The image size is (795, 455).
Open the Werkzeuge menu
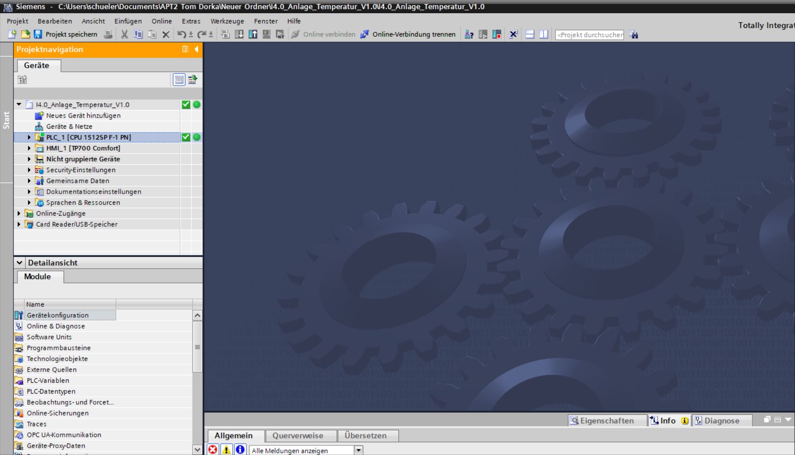227,21
